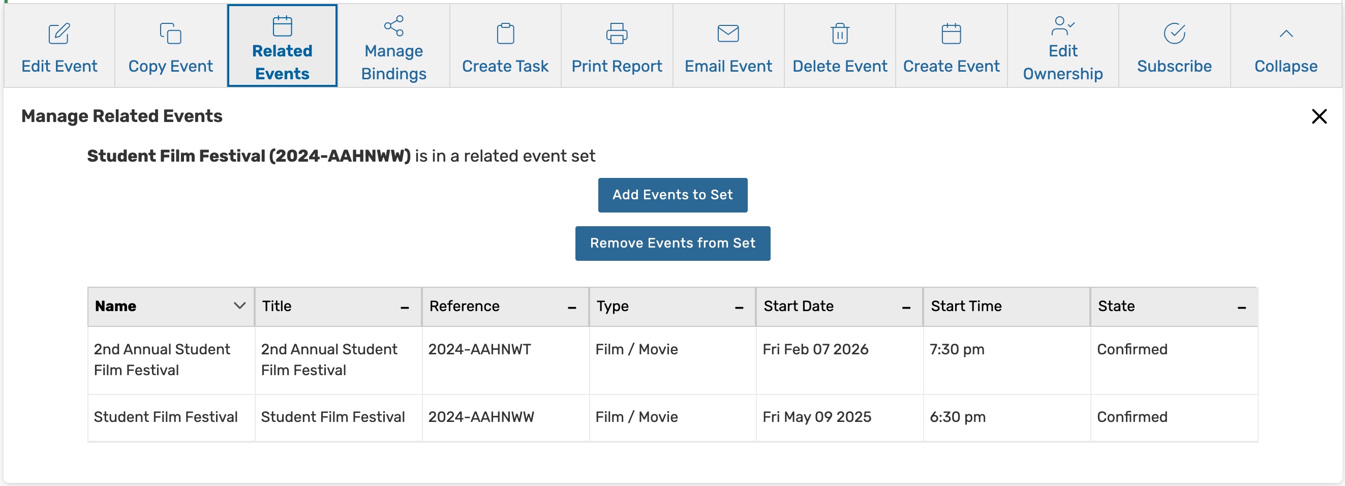
Task: Click the Copy Event icon
Action: click(170, 34)
